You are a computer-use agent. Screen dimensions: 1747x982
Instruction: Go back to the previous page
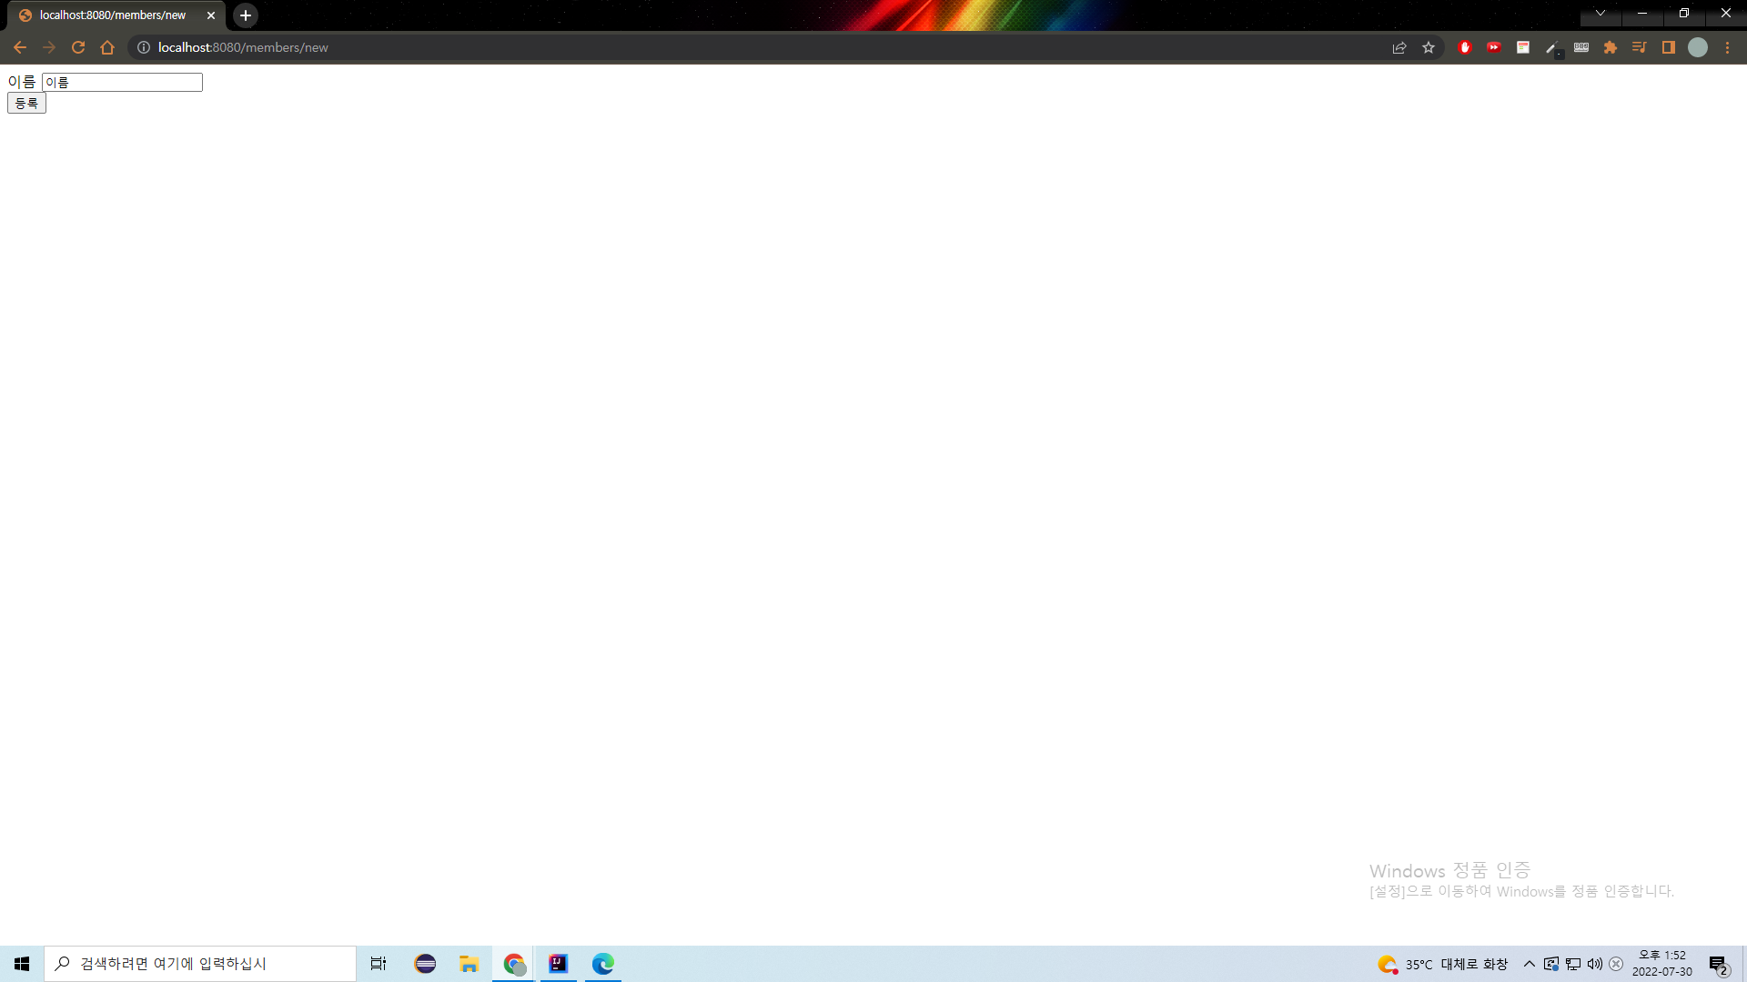[20, 47]
